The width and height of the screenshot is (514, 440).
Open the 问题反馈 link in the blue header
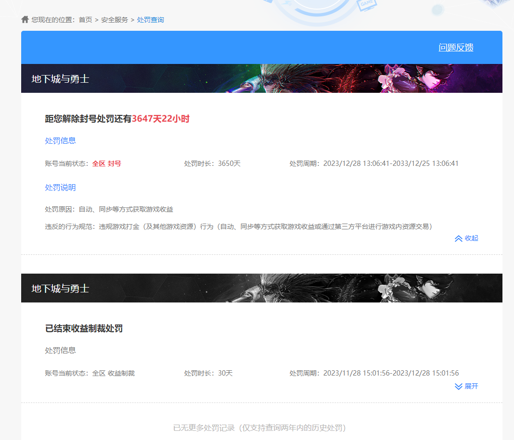pos(456,48)
